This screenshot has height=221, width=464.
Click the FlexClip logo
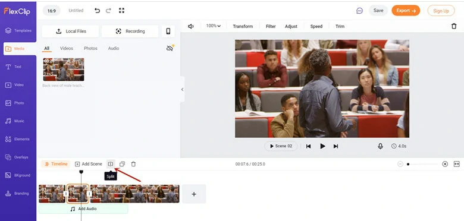click(x=17, y=11)
